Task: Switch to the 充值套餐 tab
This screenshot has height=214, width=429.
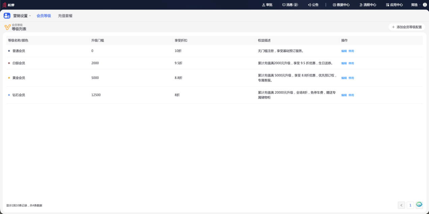Action: [65, 16]
